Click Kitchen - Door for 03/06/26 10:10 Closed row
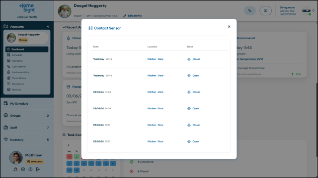The width and height of the screenshot is (318, 178). pyautogui.click(x=156, y=125)
